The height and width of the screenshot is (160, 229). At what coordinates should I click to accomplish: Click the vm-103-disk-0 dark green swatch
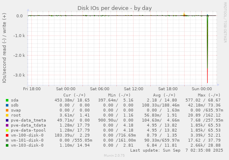tap(7, 145)
